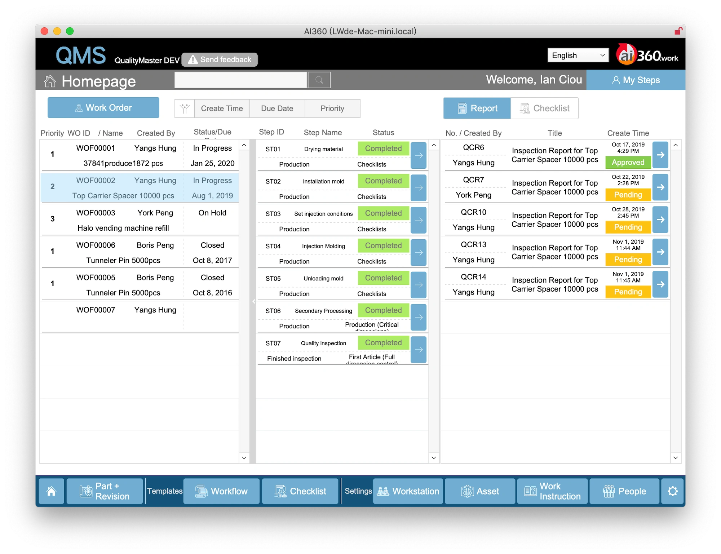Image resolution: width=721 pixels, height=554 pixels.
Task: Open ST07 Quality inspection step arrow
Action: [x=419, y=349]
